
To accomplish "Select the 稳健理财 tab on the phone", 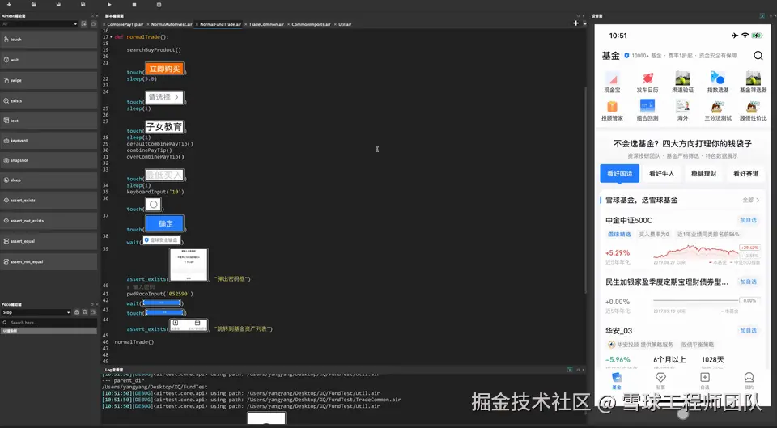I will 703,173.
